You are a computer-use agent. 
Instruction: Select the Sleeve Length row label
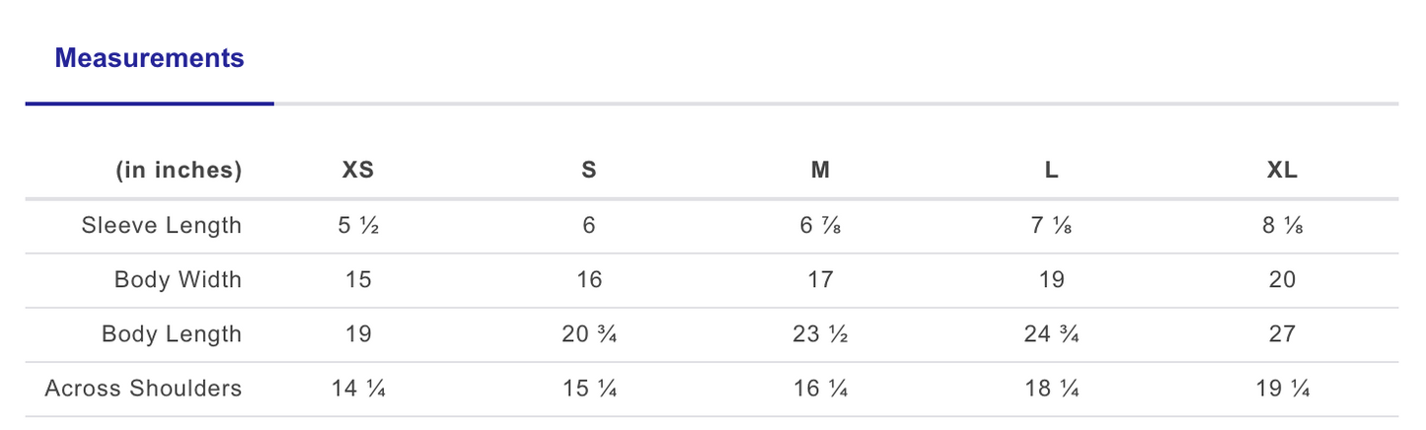click(x=161, y=226)
